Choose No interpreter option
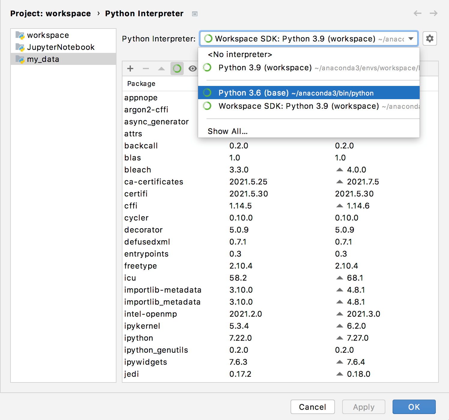Viewport: 449px width, 420px height. [x=240, y=54]
